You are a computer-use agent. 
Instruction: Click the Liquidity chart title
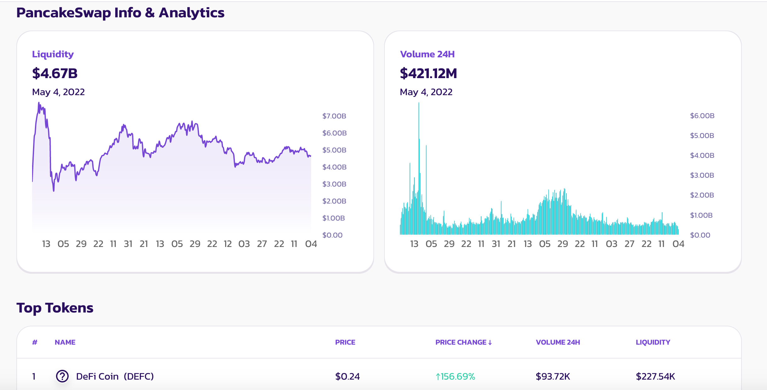[53, 54]
